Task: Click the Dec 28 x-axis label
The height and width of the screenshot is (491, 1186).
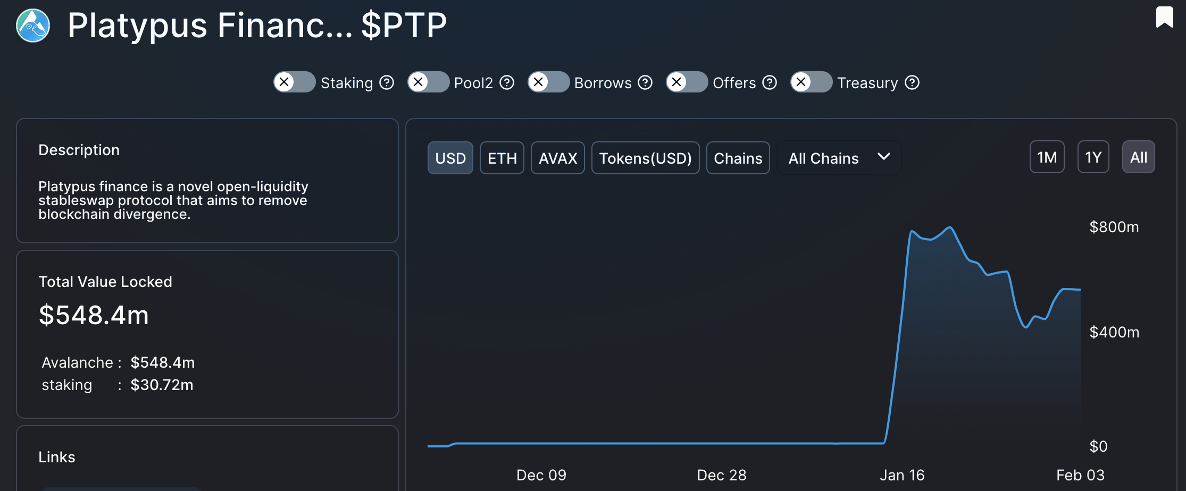Action: [722, 475]
